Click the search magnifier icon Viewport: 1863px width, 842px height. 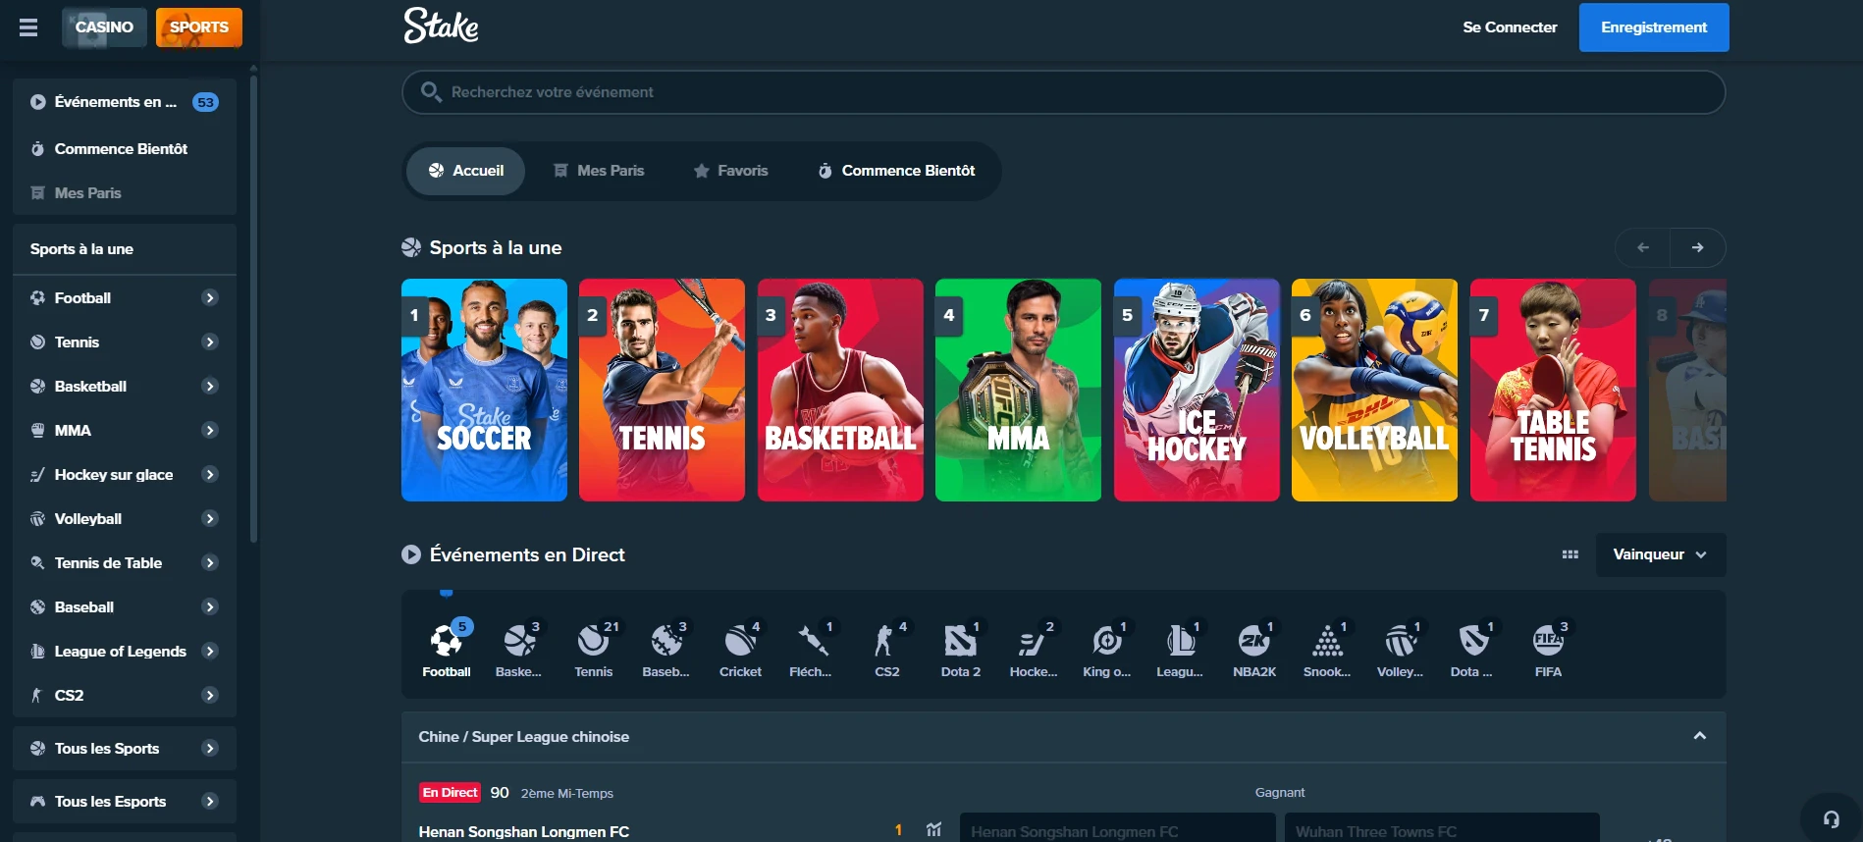coord(430,92)
